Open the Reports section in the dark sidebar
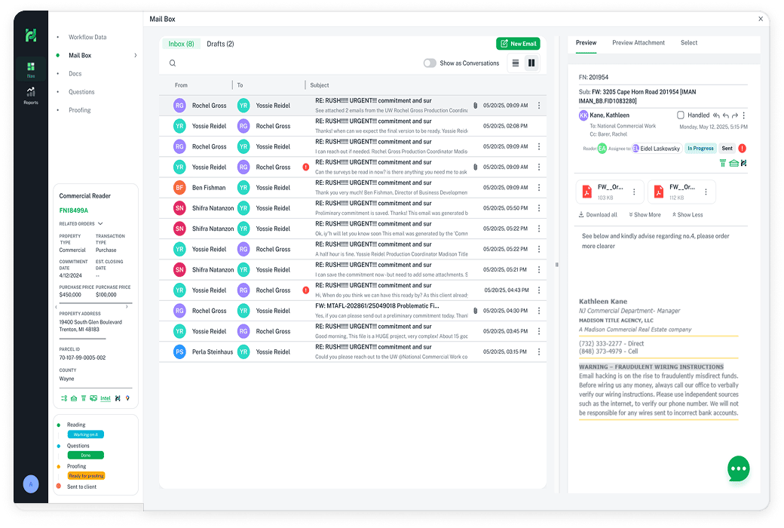 30,95
